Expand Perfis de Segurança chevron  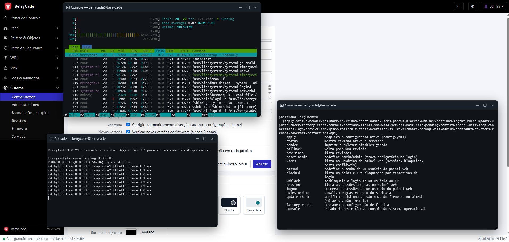(x=58, y=48)
